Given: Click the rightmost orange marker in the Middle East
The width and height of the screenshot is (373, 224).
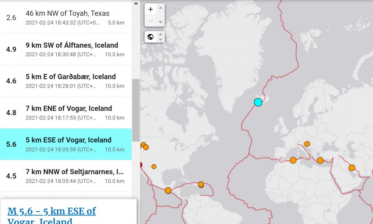Looking at the screenshot, I should 352,168.
